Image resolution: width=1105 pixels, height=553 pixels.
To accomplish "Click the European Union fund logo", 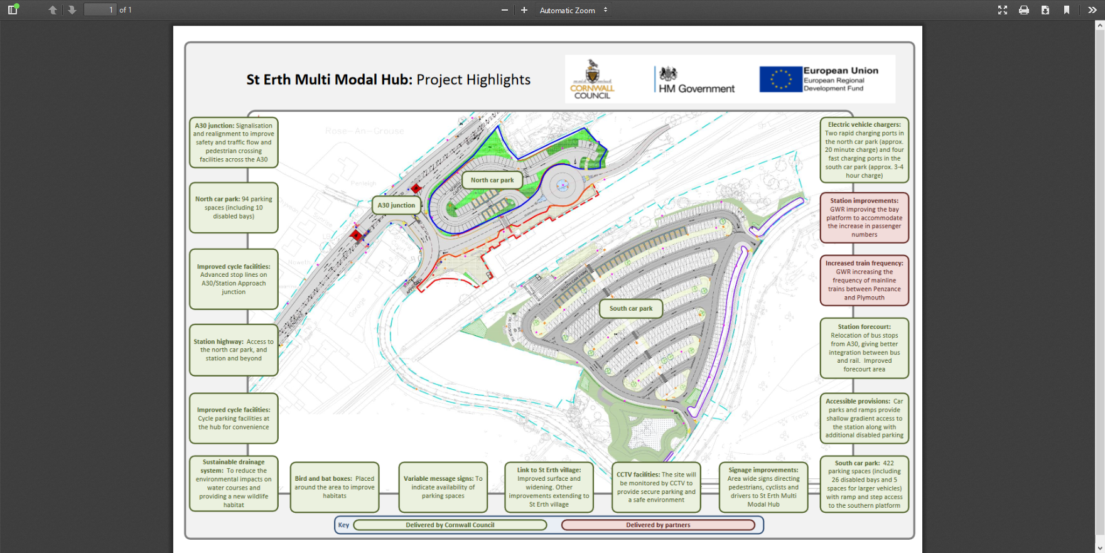I will coord(819,80).
